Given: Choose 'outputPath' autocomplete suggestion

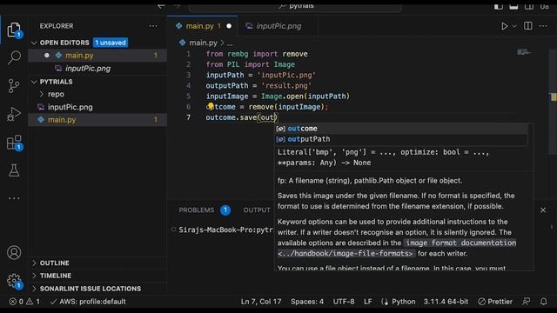Looking at the screenshot, I should coord(401,139).
